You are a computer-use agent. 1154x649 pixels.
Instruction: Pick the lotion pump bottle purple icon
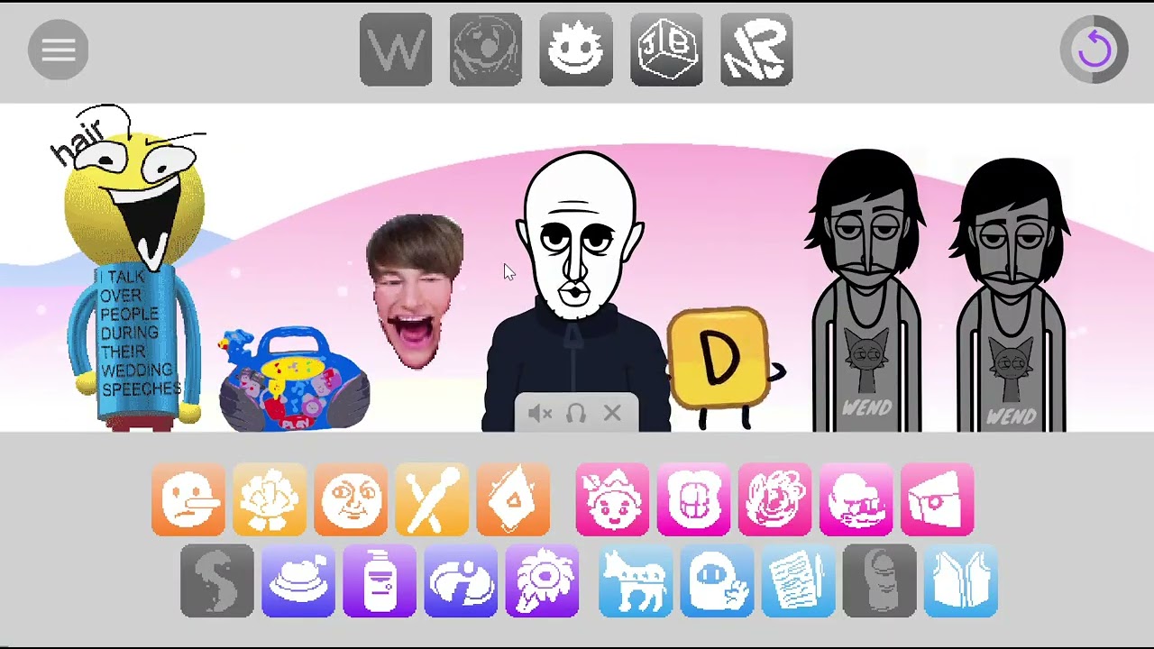(380, 581)
